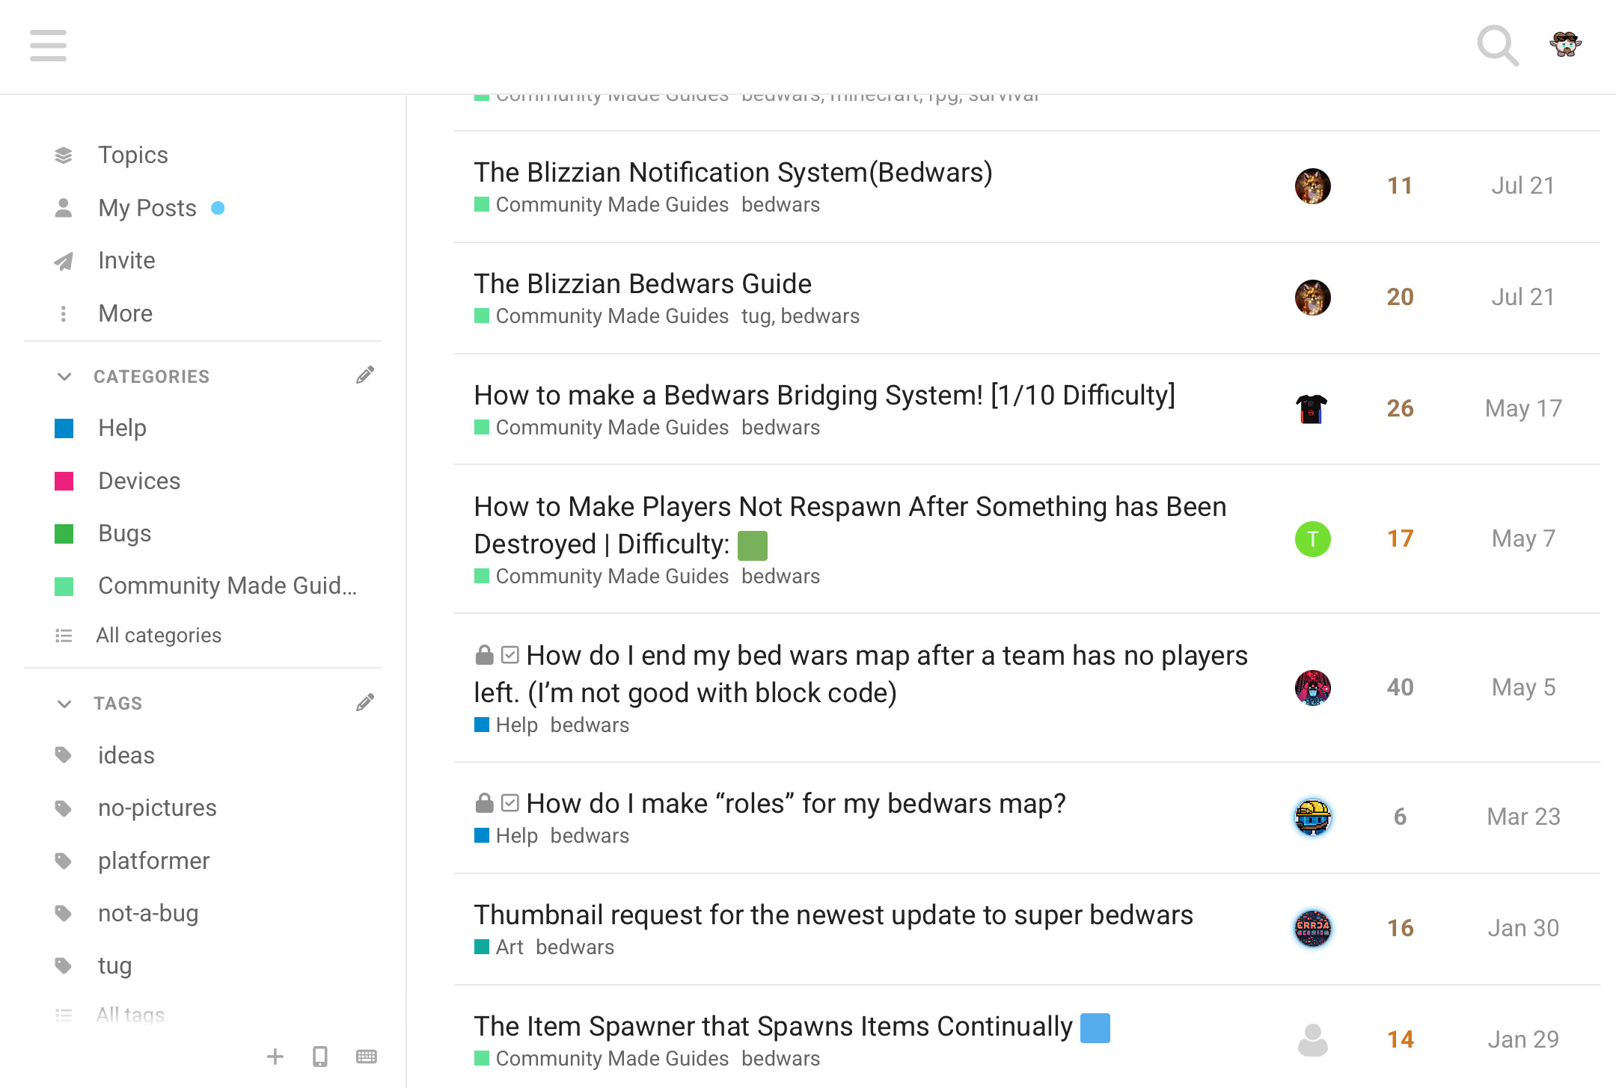
Task: Click reply count 40 on bed wars map topic
Action: pyautogui.click(x=1401, y=687)
